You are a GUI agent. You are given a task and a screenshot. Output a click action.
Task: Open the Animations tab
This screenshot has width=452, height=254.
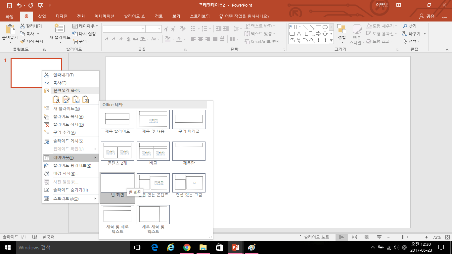105,16
